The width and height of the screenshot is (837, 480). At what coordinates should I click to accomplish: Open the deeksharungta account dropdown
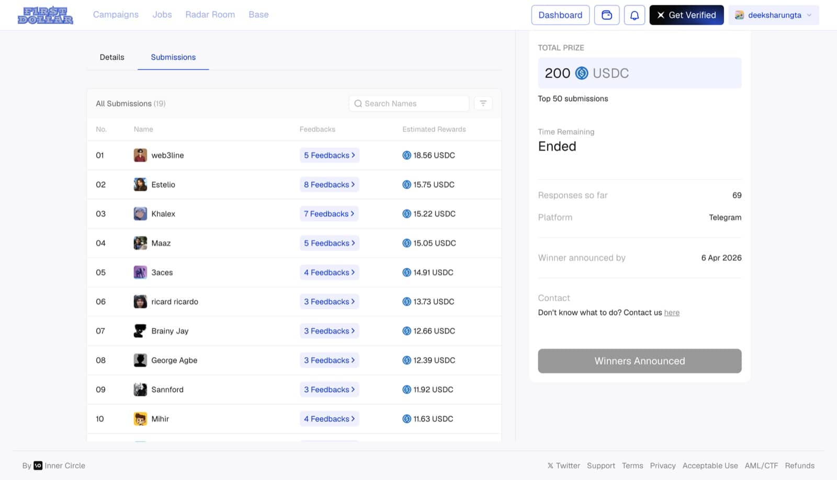tap(774, 15)
